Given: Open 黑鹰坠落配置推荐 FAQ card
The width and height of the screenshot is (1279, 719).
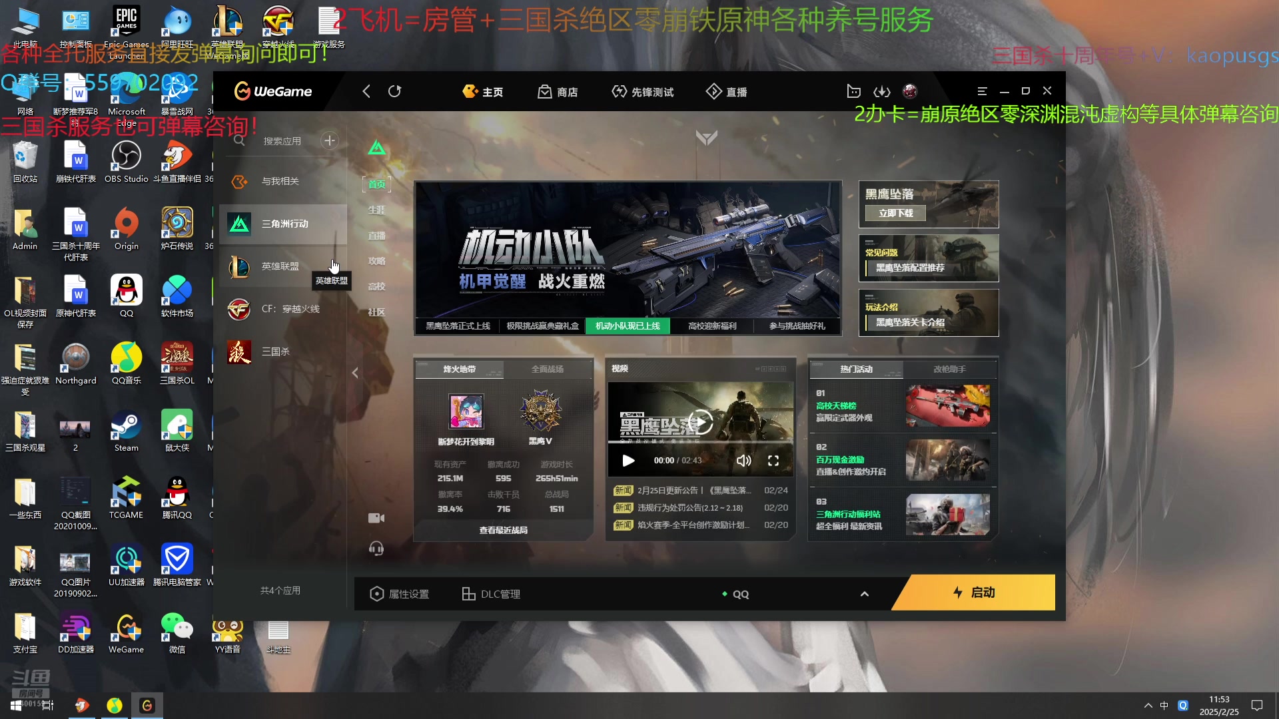Looking at the screenshot, I should (x=929, y=258).
